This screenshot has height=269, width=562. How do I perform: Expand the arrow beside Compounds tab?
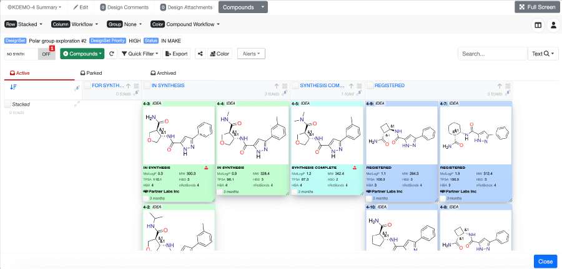click(x=263, y=7)
